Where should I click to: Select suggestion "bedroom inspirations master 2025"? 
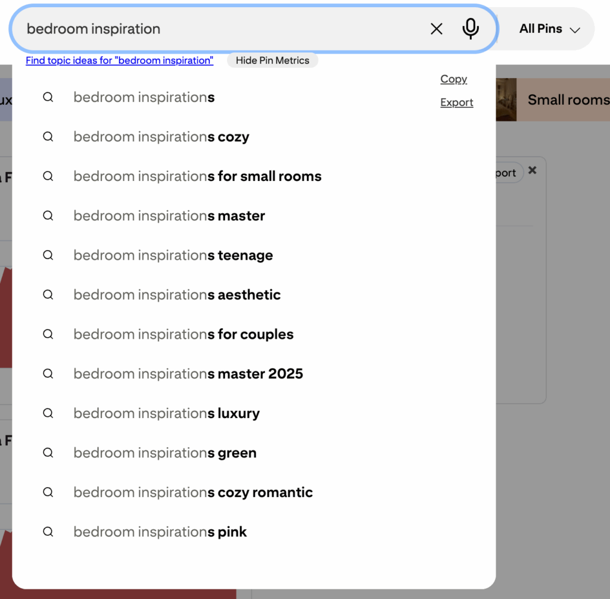188,373
